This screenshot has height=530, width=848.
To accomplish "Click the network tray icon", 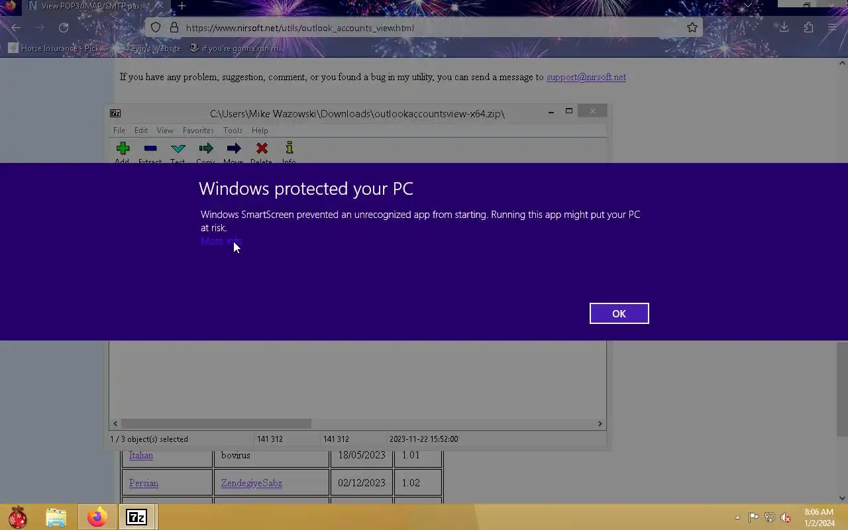I will point(770,517).
